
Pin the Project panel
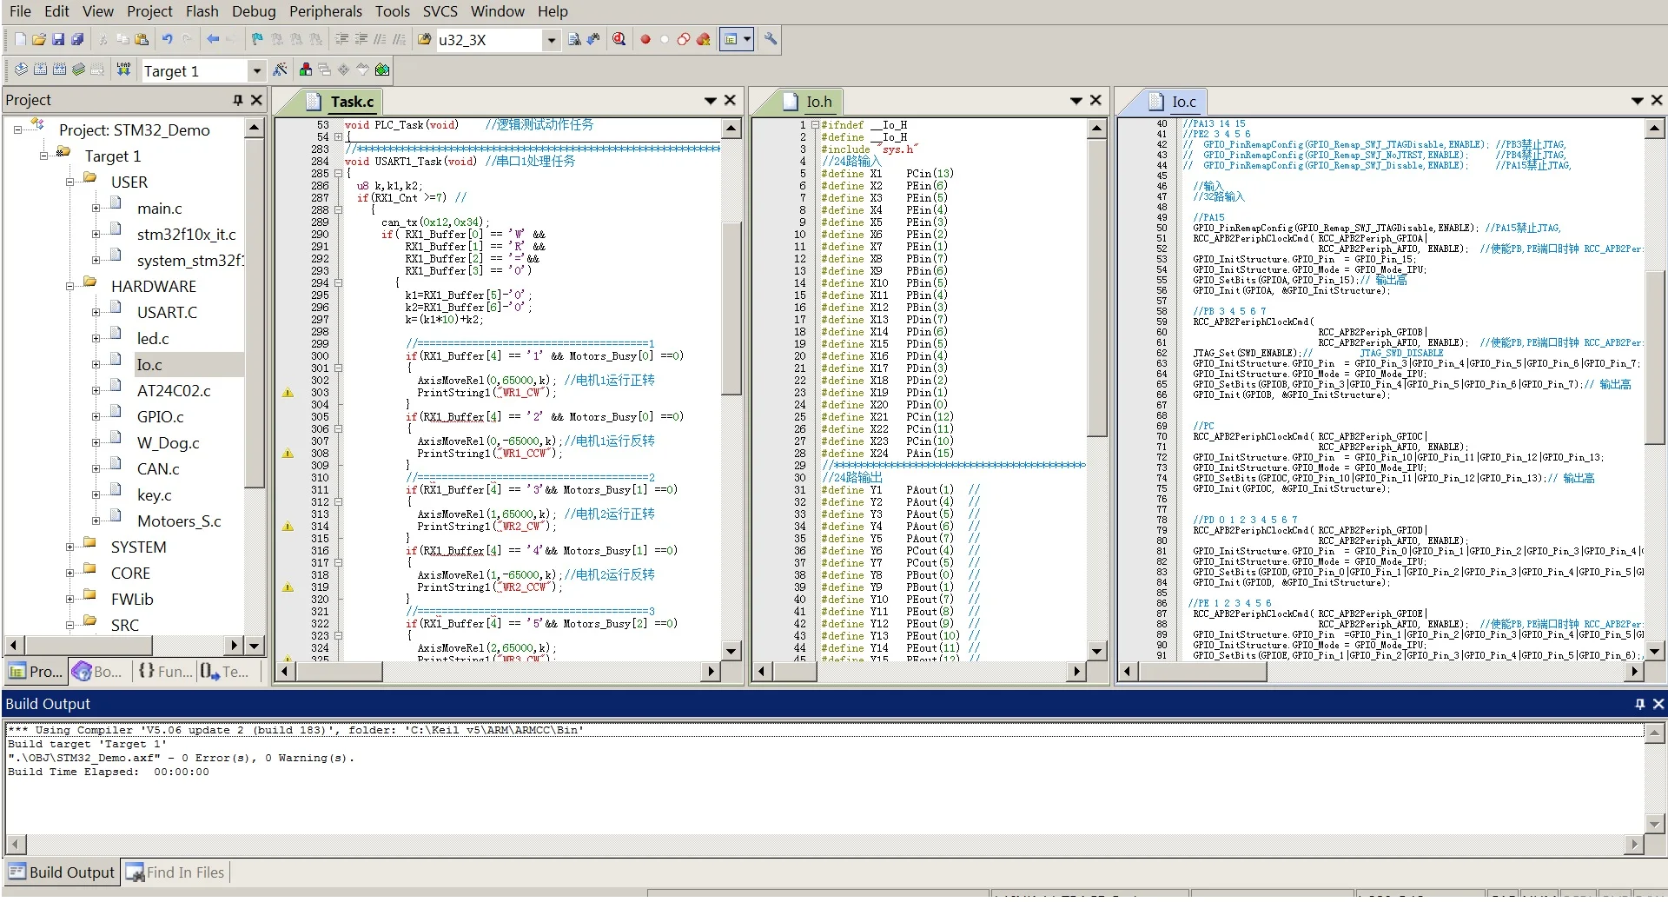237,100
